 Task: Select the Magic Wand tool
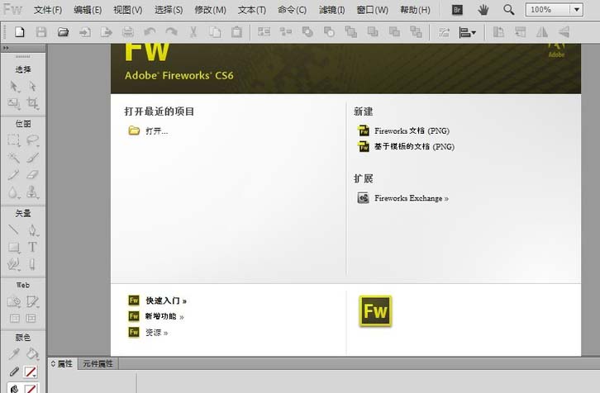[x=14, y=158]
